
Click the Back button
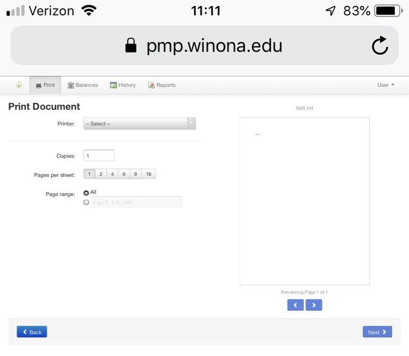(x=32, y=332)
